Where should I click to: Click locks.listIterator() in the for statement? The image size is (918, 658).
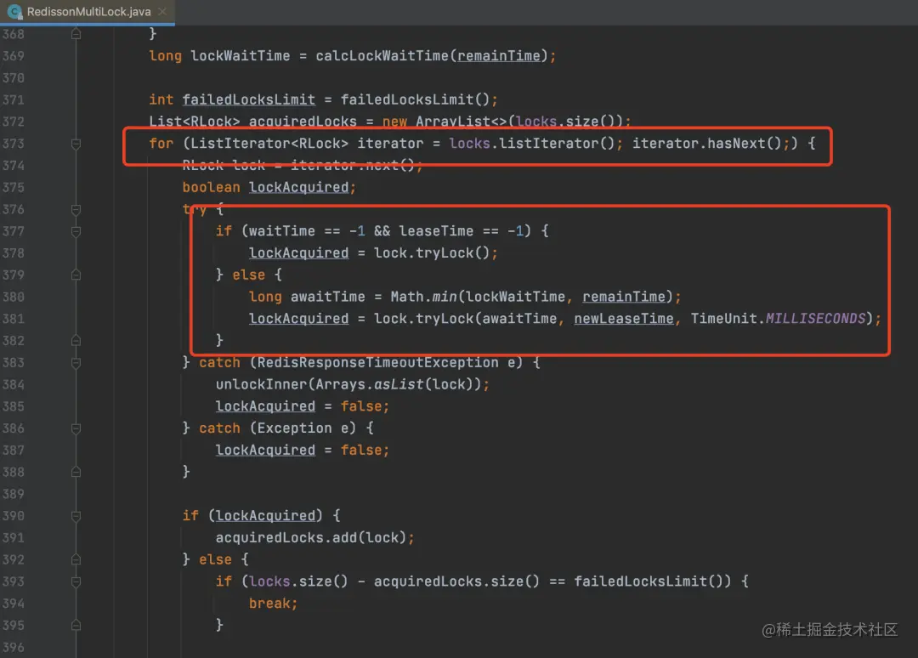[x=531, y=144]
